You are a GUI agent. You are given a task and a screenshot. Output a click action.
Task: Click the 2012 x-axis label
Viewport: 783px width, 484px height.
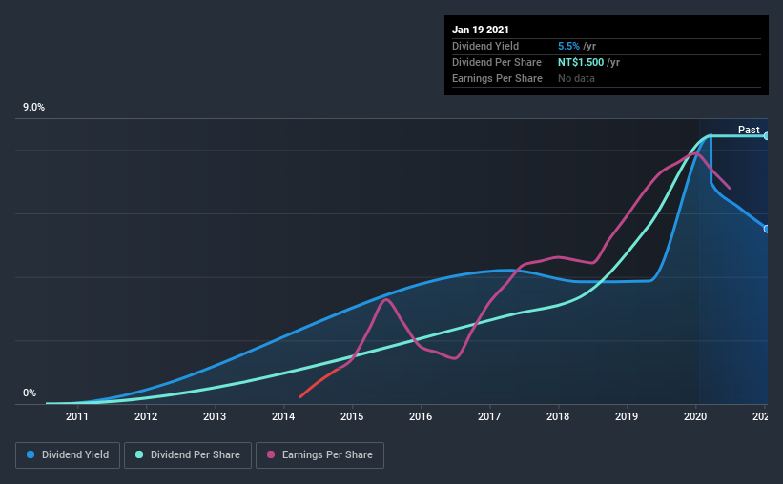[x=146, y=416]
